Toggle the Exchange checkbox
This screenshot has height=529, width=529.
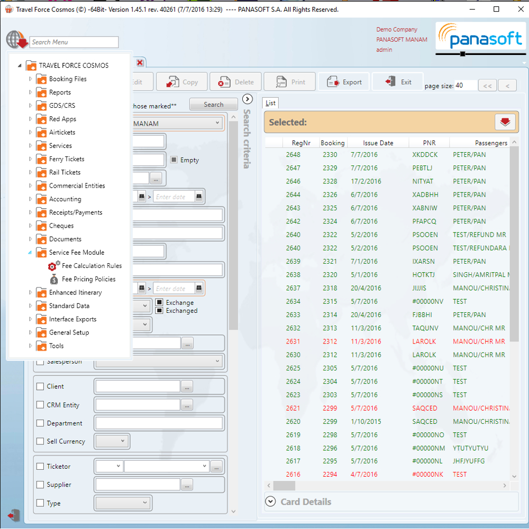(x=159, y=303)
